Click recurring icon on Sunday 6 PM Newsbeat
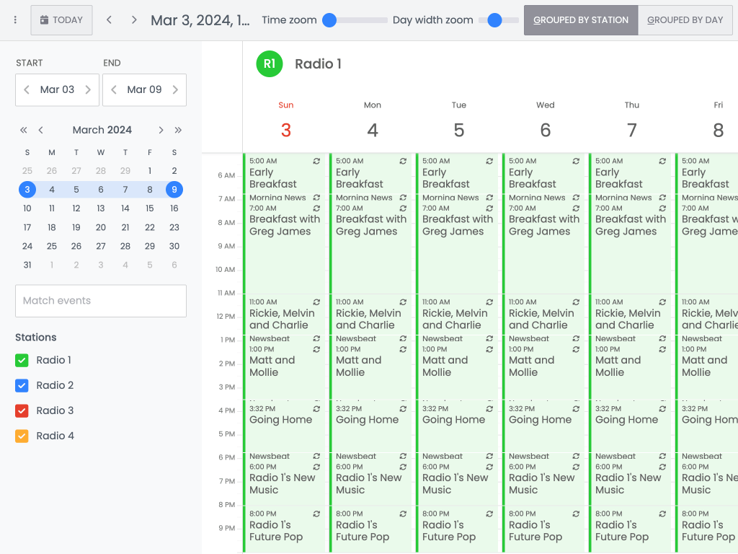This screenshot has width=738, height=554. (317, 456)
